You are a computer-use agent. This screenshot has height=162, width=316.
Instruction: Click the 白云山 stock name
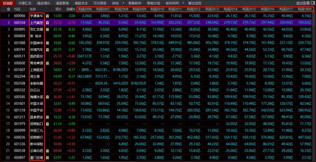[35, 90]
